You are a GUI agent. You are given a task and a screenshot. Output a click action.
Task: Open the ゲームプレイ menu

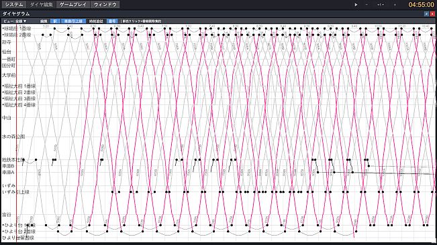[73, 5]
